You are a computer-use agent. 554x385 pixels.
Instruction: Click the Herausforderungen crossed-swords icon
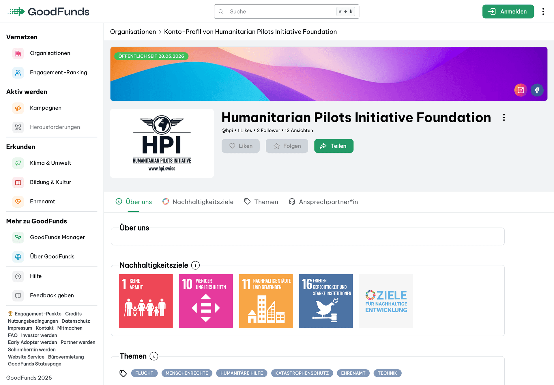[x=18, y=127]
